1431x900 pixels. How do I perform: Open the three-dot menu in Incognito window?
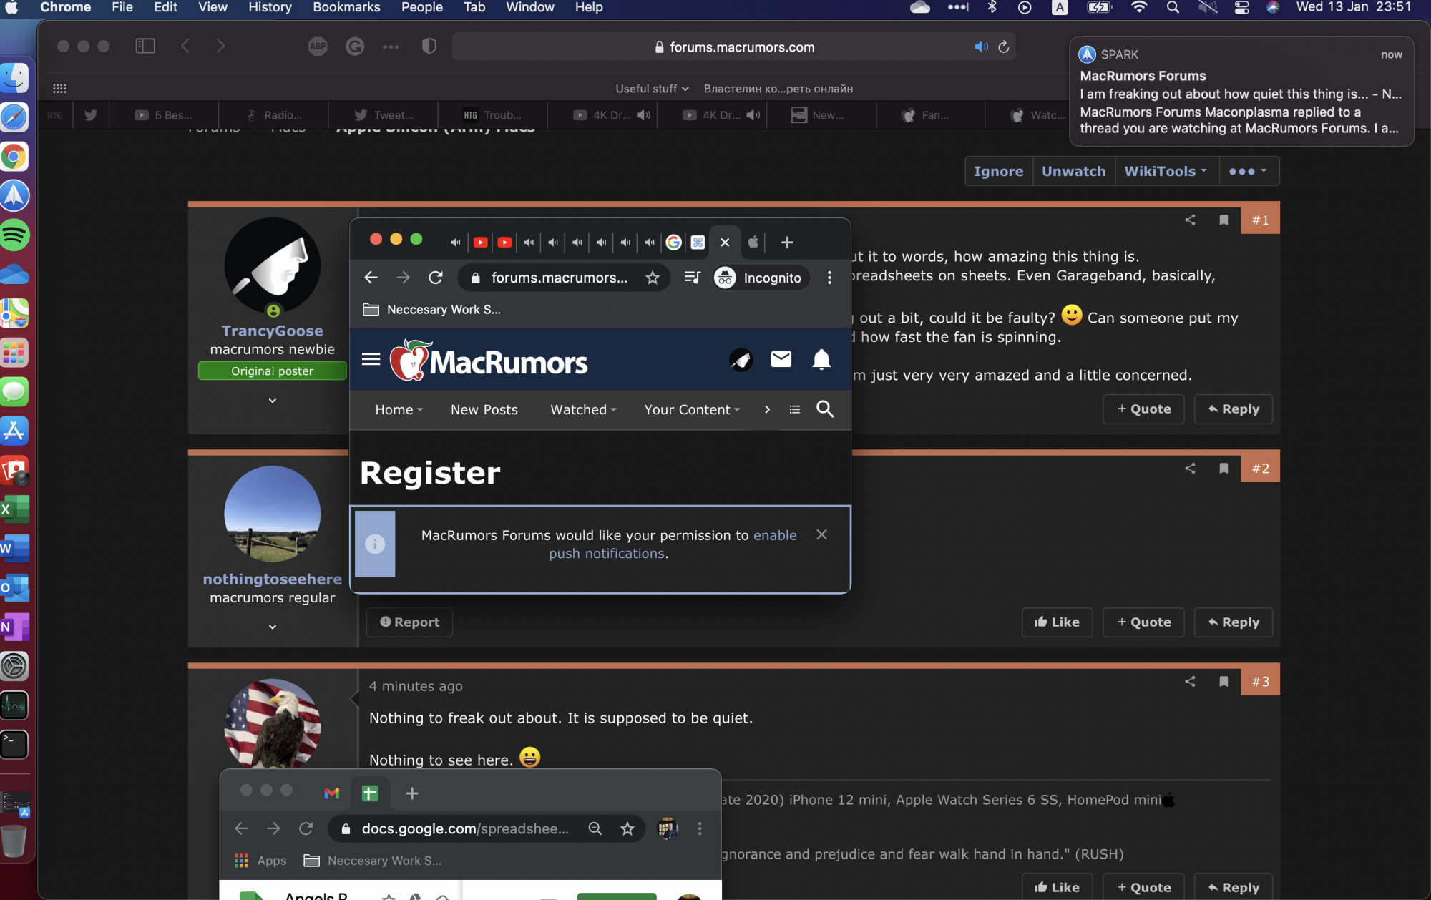pyautogui.click(x=829, y=278)
